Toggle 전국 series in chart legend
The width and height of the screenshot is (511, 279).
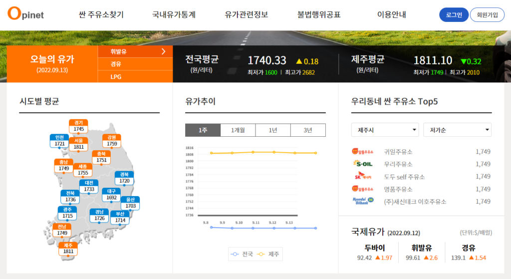pos(242,254)
